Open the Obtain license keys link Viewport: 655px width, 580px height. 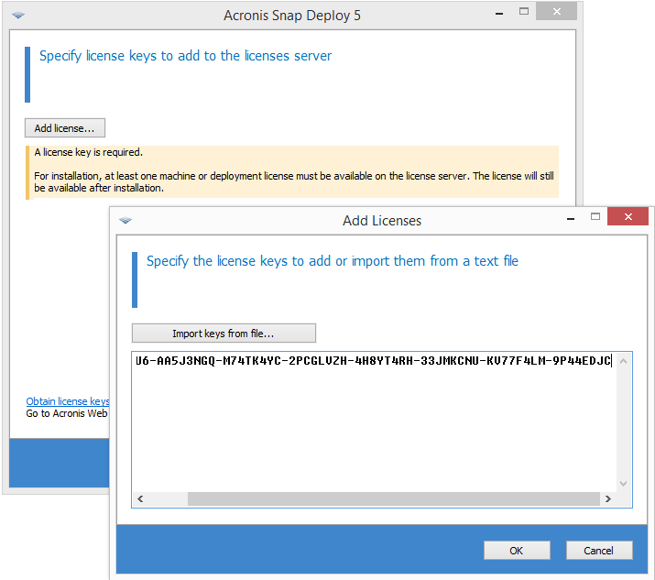pyautogui.click(x=68, y=401)
